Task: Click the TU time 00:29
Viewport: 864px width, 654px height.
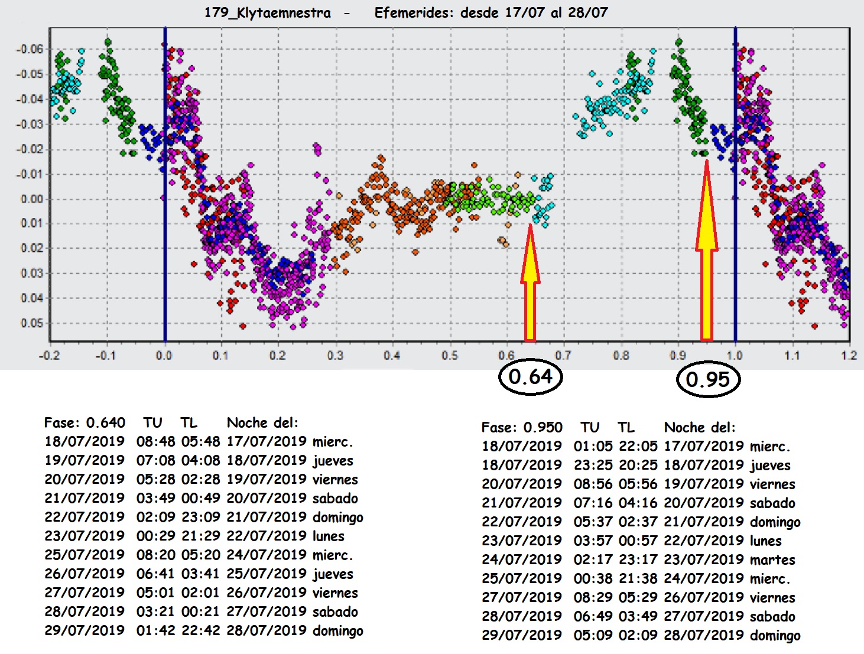Action: [x=156, y=536]
